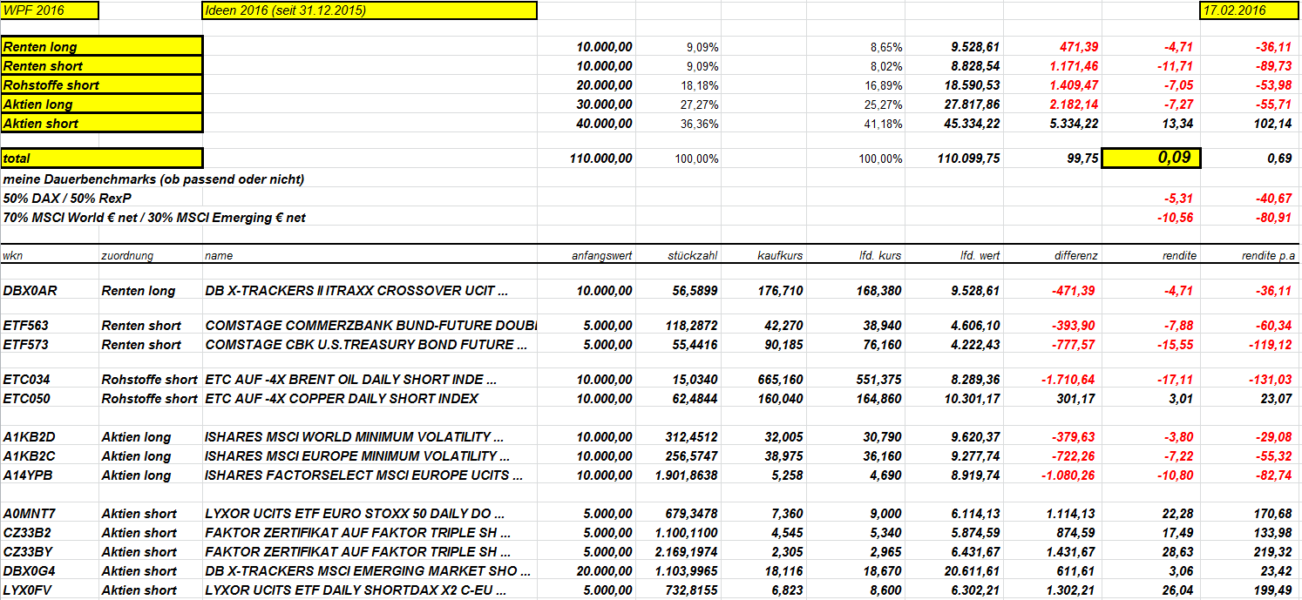This screenshot has width=1302, height=600.
Task: Click the yellow 'Rohstoffe short' category cell
Action: [x=101, y=85]
